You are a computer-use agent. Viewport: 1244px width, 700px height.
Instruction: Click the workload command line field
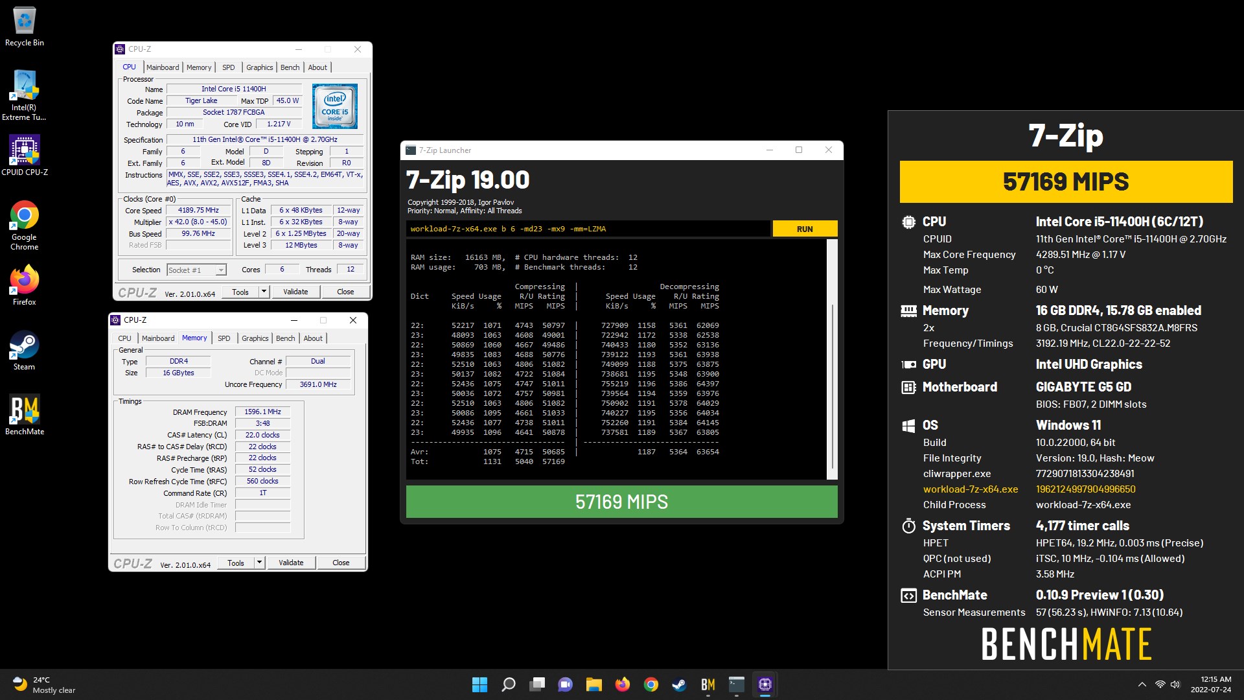[588, 229]
